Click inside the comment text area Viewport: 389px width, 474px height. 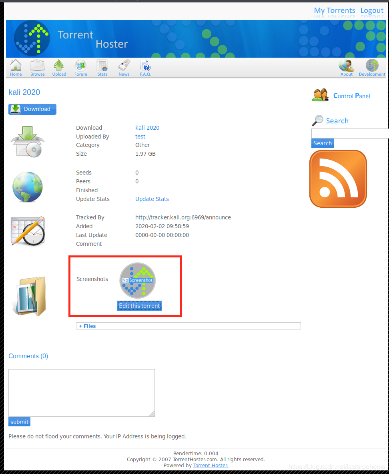coord(82,393)
